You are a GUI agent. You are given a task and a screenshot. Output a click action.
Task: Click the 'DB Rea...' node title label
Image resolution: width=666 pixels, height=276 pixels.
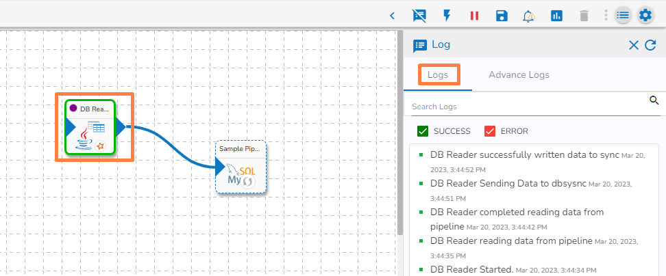pos(95,109)
